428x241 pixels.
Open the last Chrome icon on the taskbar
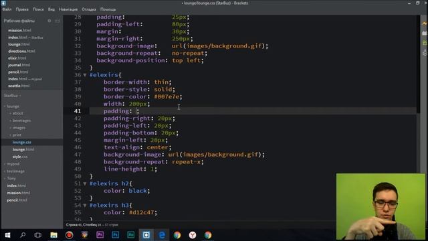(x=208, y=235)
